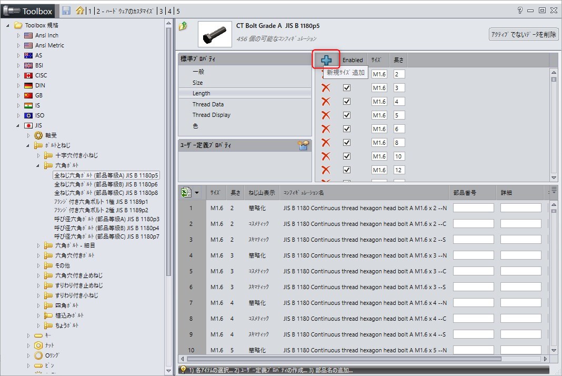The image size is (562, 376).
Task: Toggle Enabled checkbox for length 8 row
Action: [346, 143]
